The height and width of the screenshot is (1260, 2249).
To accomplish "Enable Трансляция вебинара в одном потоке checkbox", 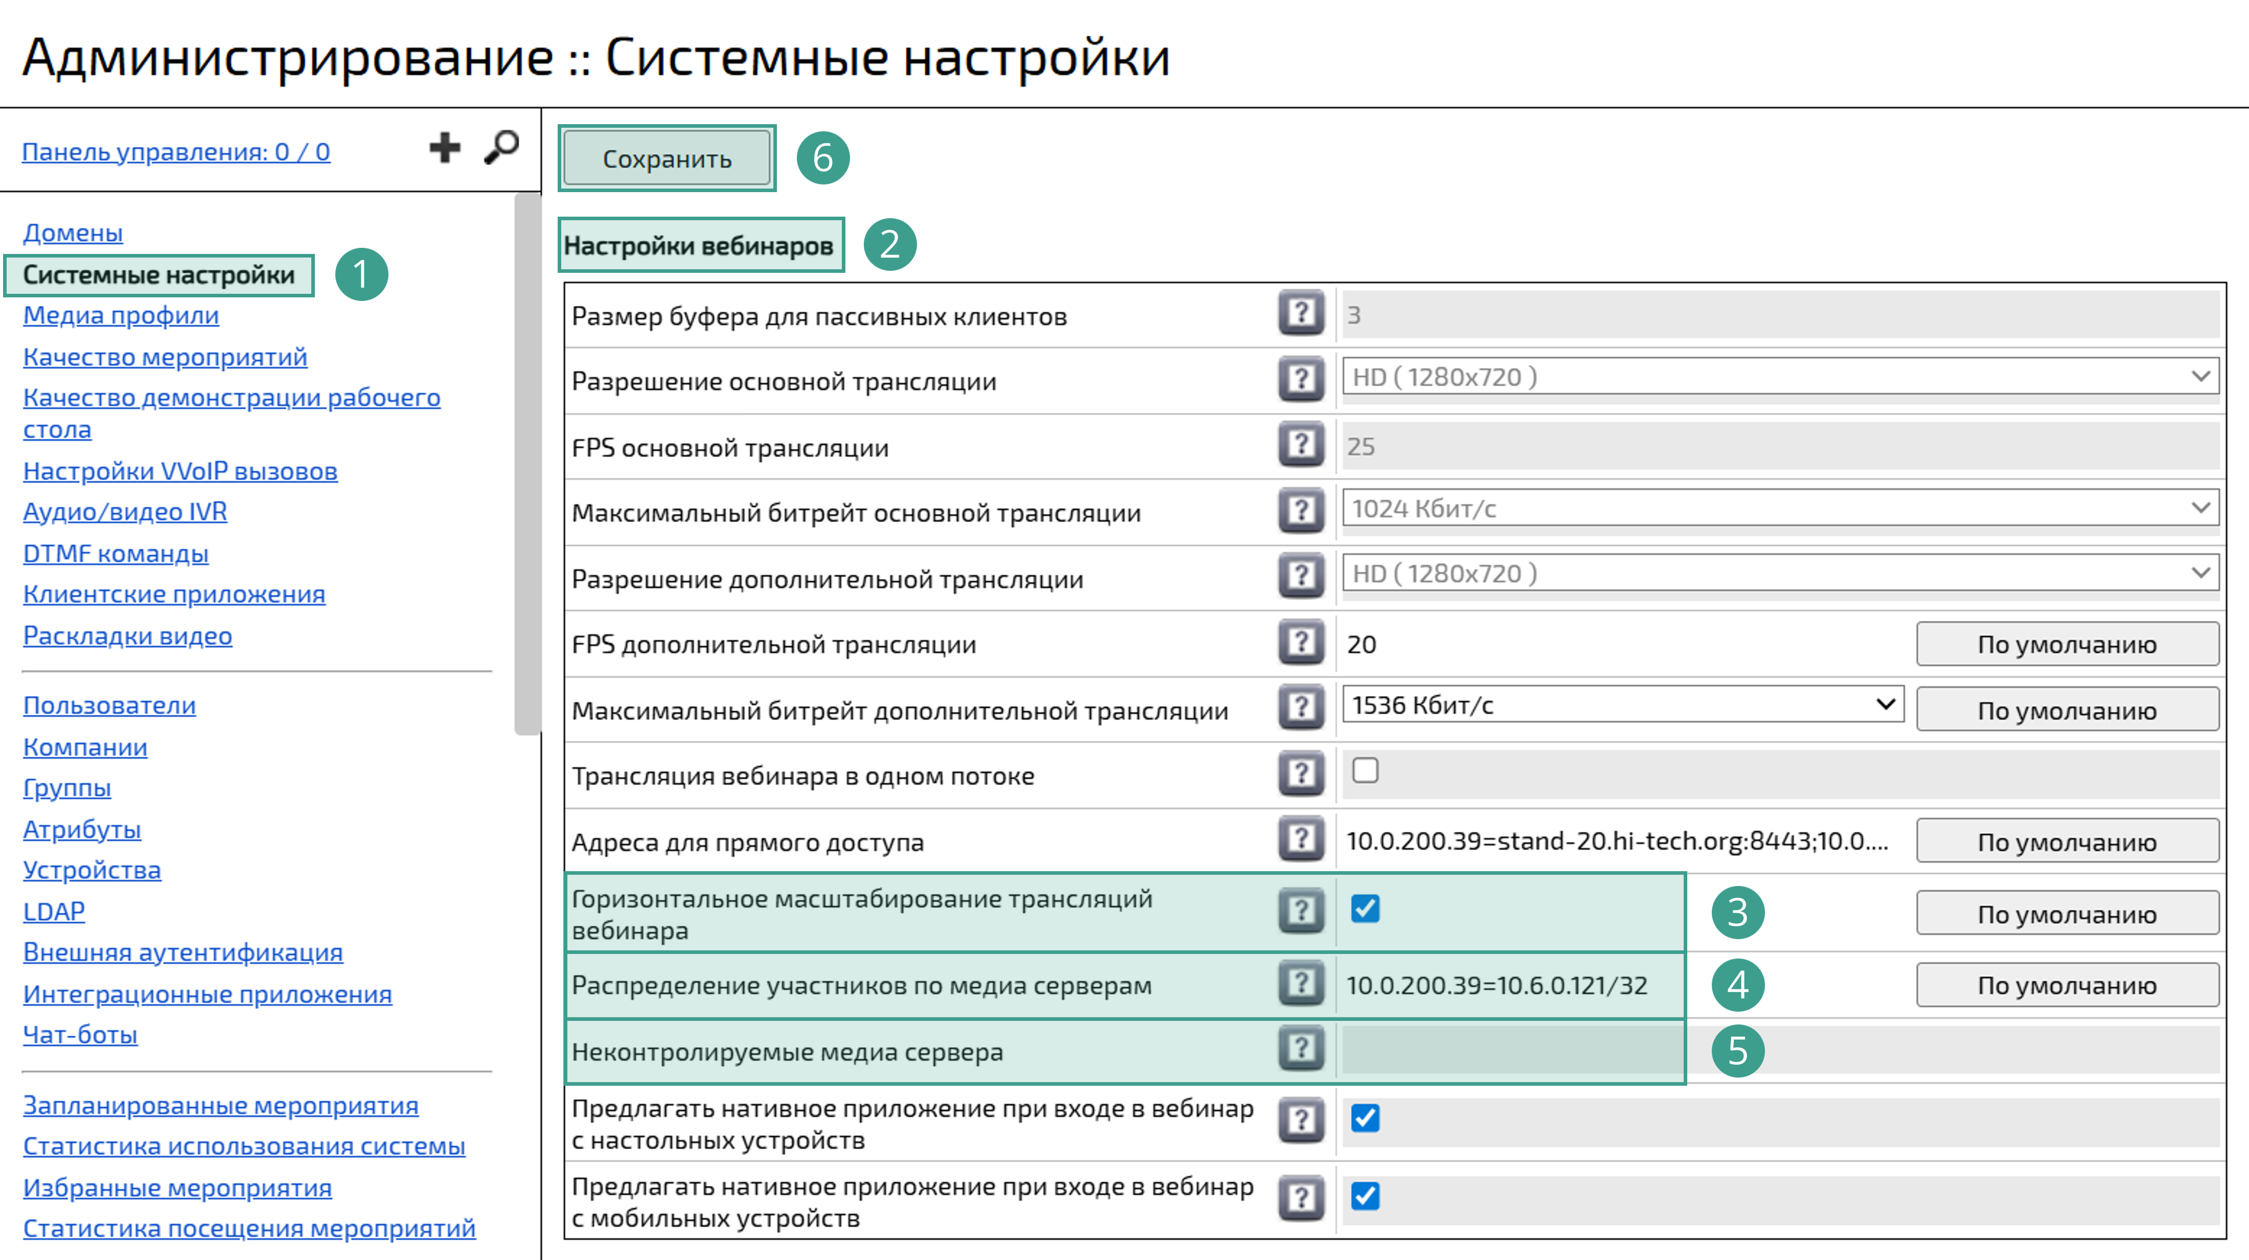I will tap(1365, 769).
